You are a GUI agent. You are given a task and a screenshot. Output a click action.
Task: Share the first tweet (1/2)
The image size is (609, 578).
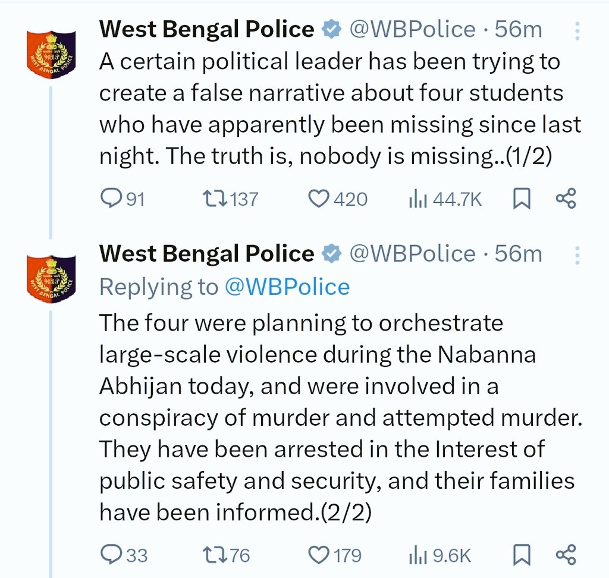coord(566,199)
